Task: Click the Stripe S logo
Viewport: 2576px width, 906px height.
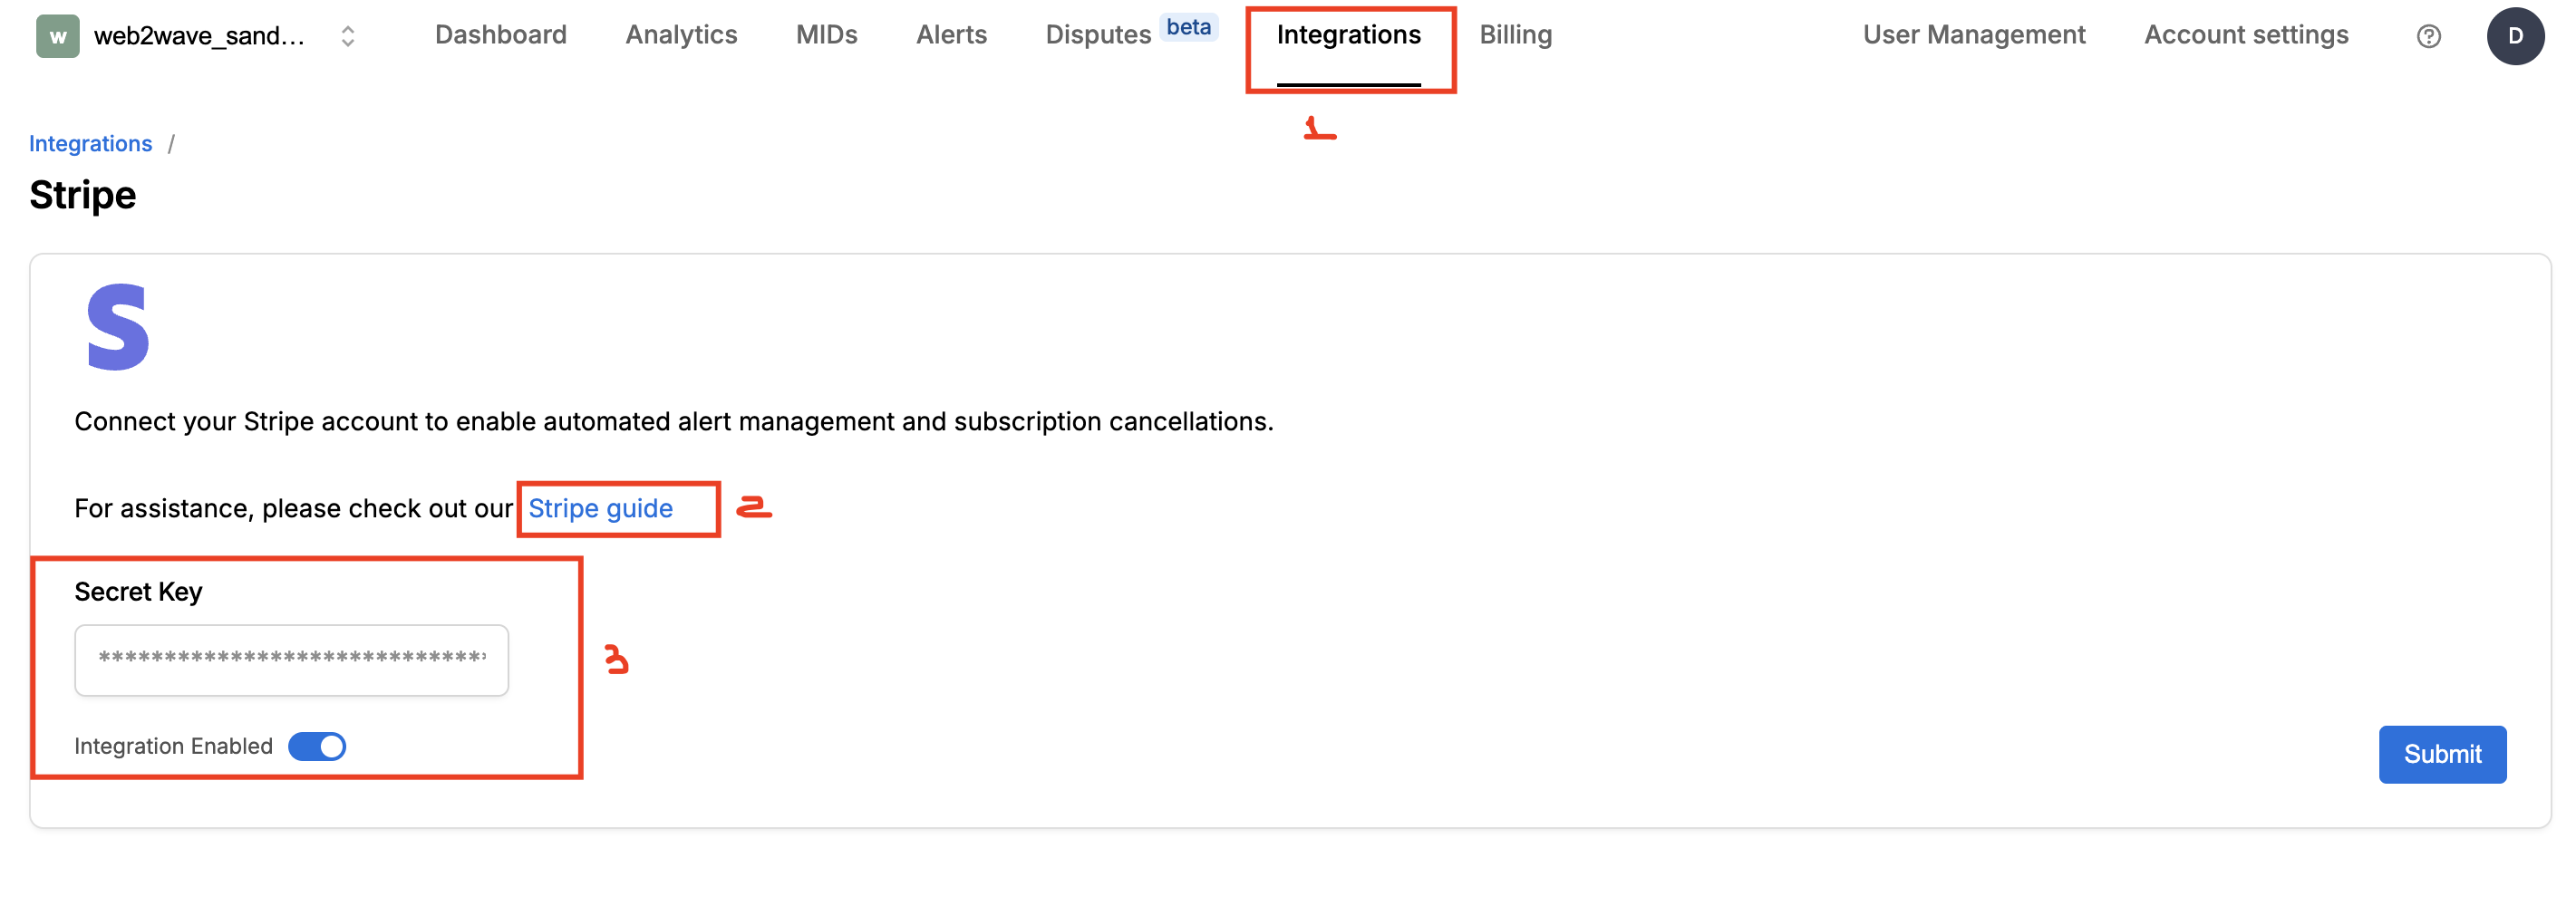Action: click(118, 327)
